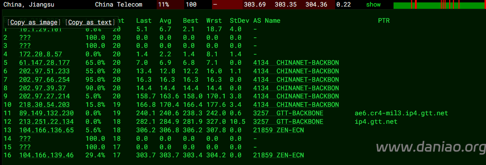Image resolution: width=486 pixels, height=165 pixels.
Task: Select IP 202.97.66.254 at hop 7
Action: [44, 80]
